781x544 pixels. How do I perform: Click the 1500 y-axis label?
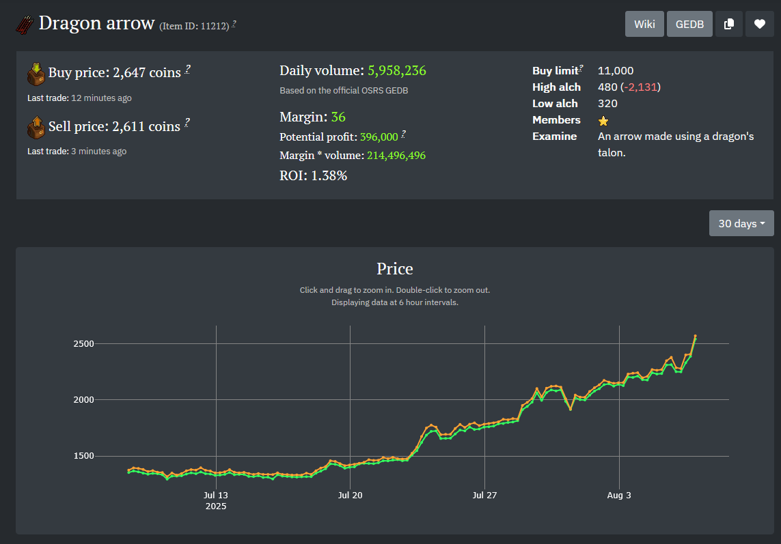coord(83,456)
